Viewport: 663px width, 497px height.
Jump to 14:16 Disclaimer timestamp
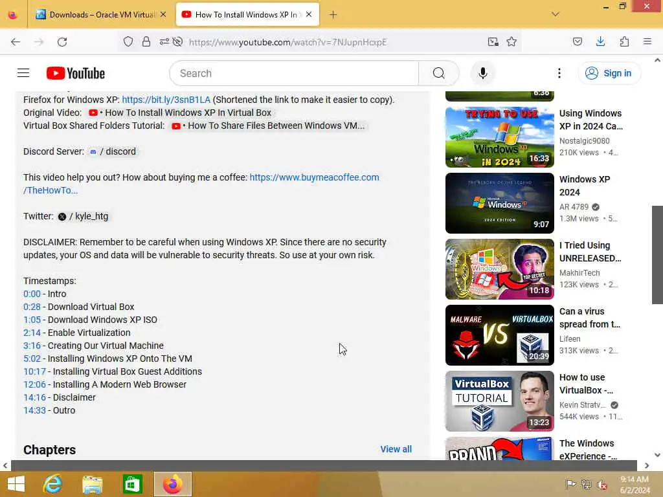point(35,398)
